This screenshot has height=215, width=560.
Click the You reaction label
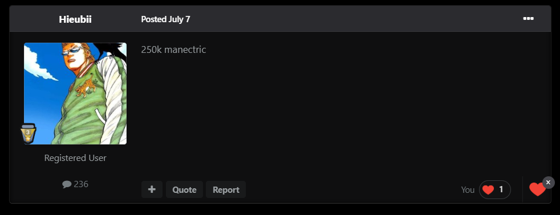[468, 190]
